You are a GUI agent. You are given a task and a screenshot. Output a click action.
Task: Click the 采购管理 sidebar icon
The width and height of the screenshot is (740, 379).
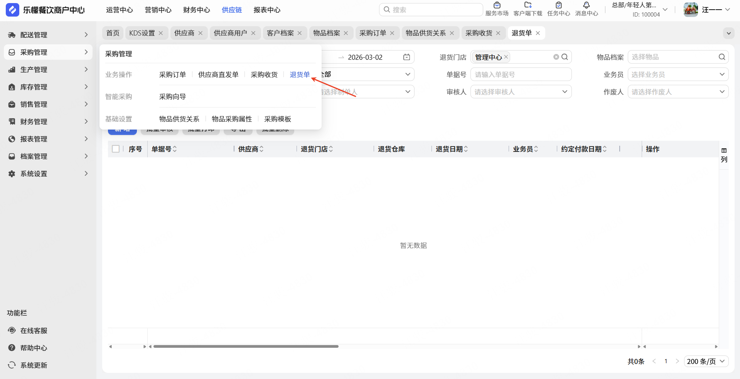[x=12, y=52]
